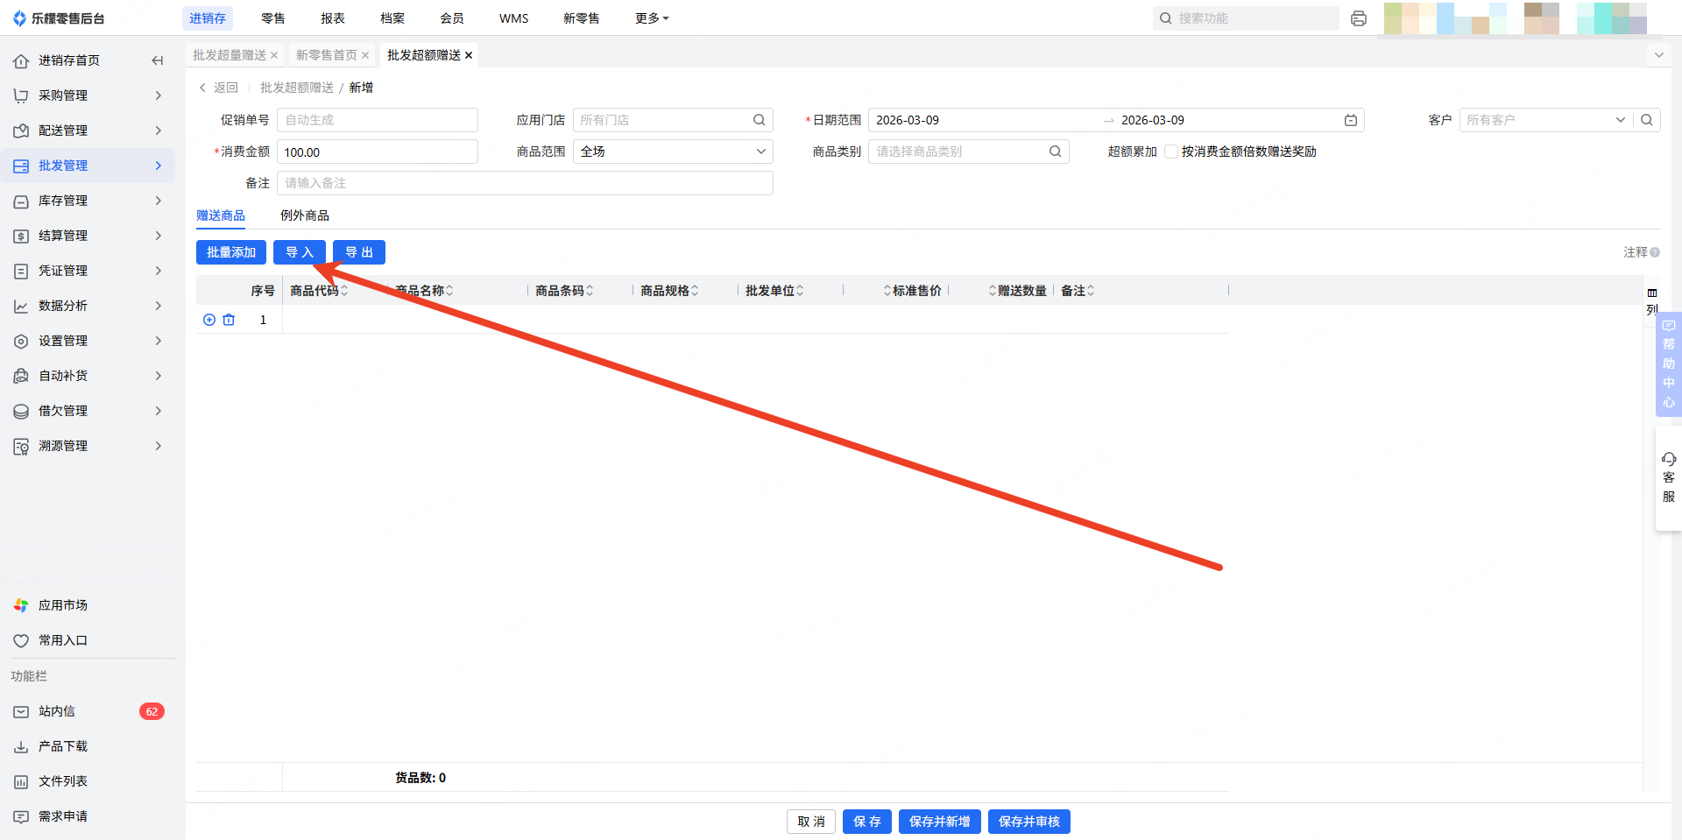Expand 库存管理 menu
Screen dimensions: 1682x840
coord(88,201)
